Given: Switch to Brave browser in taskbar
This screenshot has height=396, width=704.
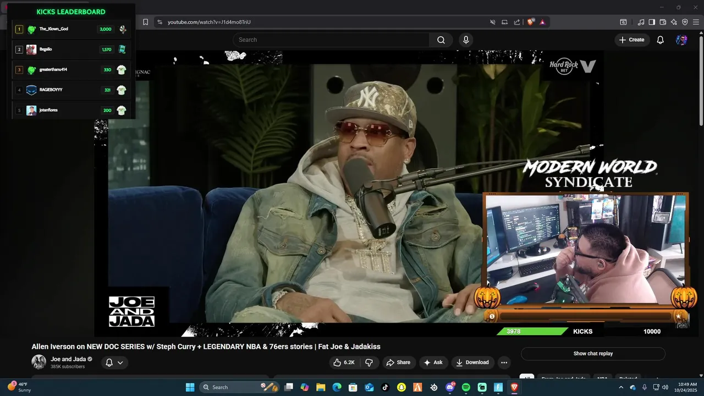Looking at the screenshot, I should pyautogui.click(x=514, y=387).
